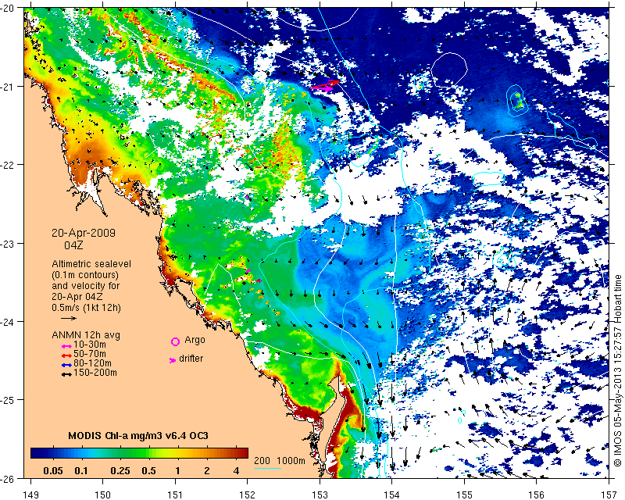Click the longitude axis label 153
The image size is (625, 500).
(x=320, y=495)
